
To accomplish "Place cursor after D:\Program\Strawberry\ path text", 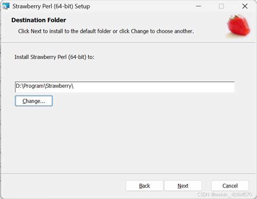I will [x=74, y=86].
